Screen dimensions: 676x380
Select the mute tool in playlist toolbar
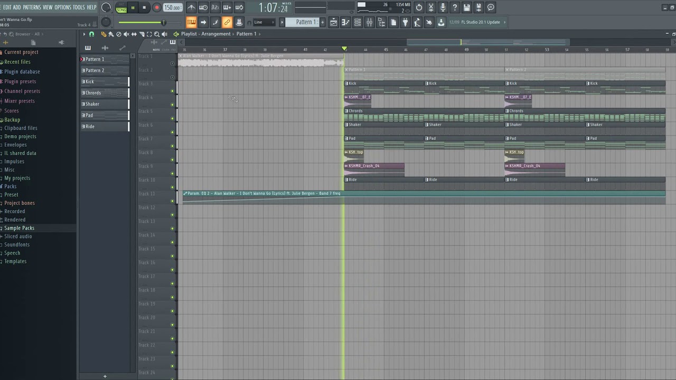(x=126, y=34)
